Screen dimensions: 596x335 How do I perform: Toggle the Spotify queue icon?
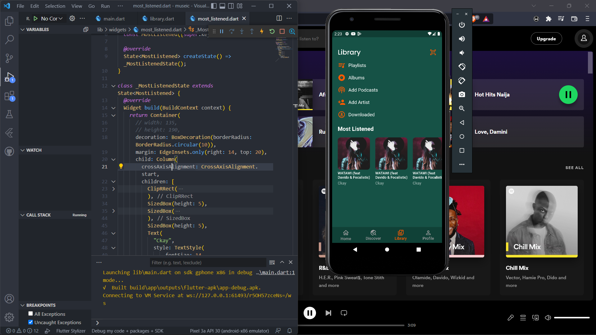pos(523,318)
